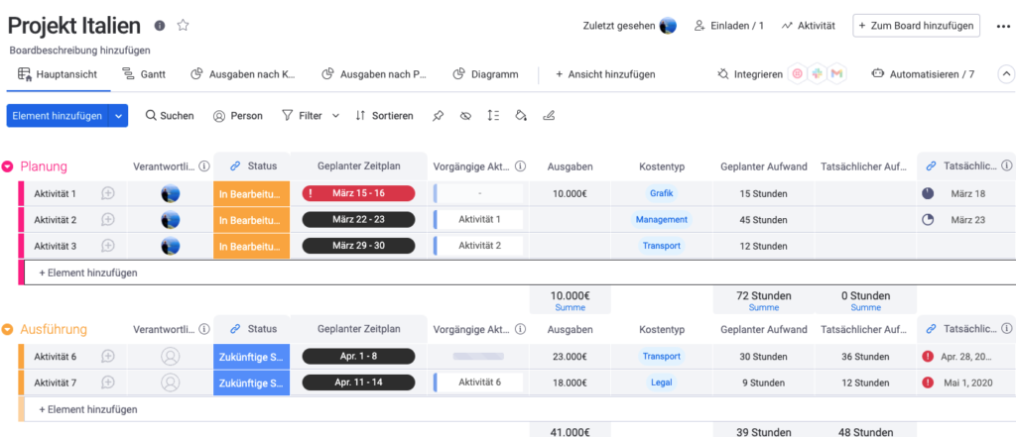1016x437 pixels.
Task: Open conversation bubble for Aktivität 1
Action: (x=108, y=193)
